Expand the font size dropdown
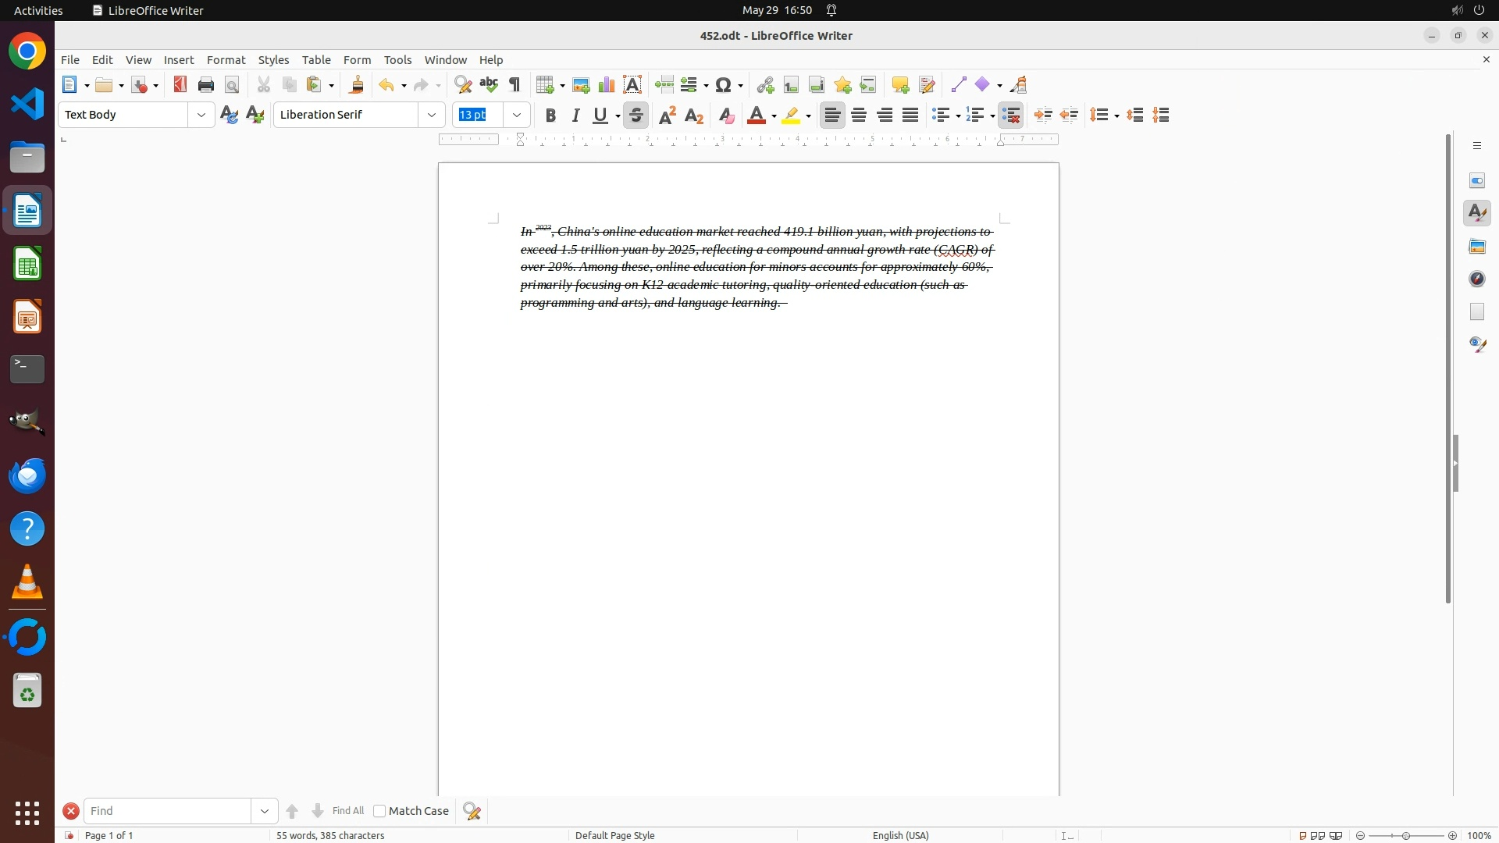The image size is (1499, 843). [x=517, y=115]
